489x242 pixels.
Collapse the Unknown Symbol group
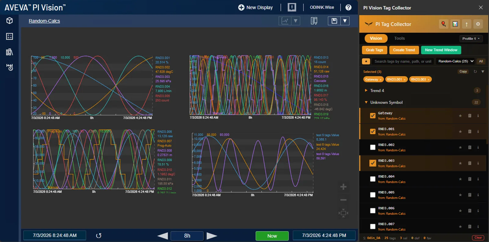click(x=366, y=103)
